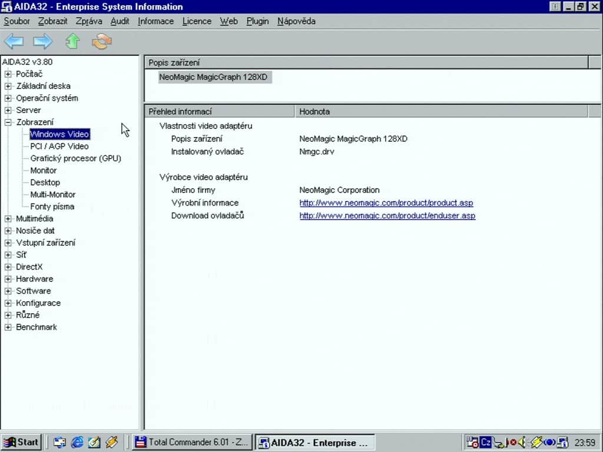Screen dimensions: 603x452
Task: Select the Fonty písma tree item
Action: tap(52, 207)
